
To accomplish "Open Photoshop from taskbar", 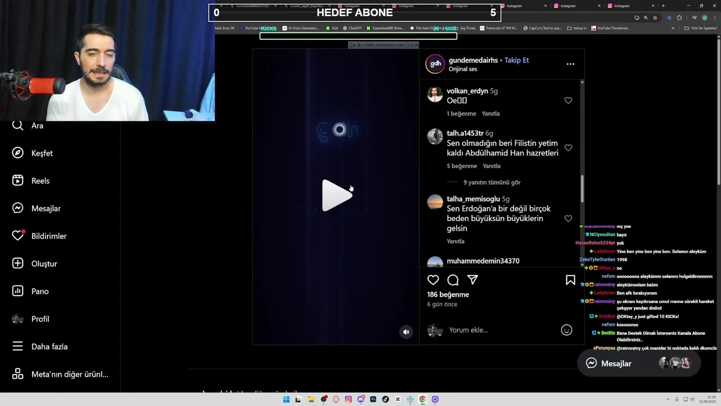I will 373,399.
